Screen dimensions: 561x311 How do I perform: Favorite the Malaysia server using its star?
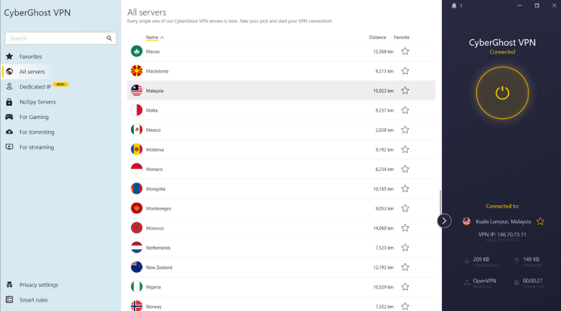pyautogui.click(x=405, y=91)
